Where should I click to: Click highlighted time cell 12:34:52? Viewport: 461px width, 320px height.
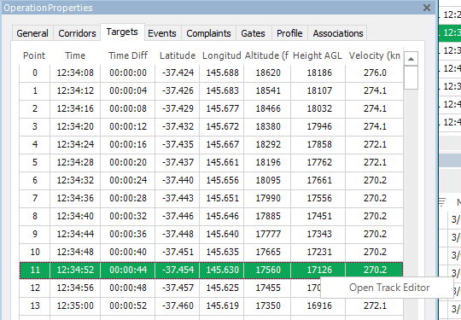[x=75, y=270]
